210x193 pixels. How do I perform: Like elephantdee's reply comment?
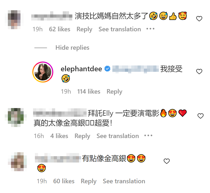[x=199, y=72]
